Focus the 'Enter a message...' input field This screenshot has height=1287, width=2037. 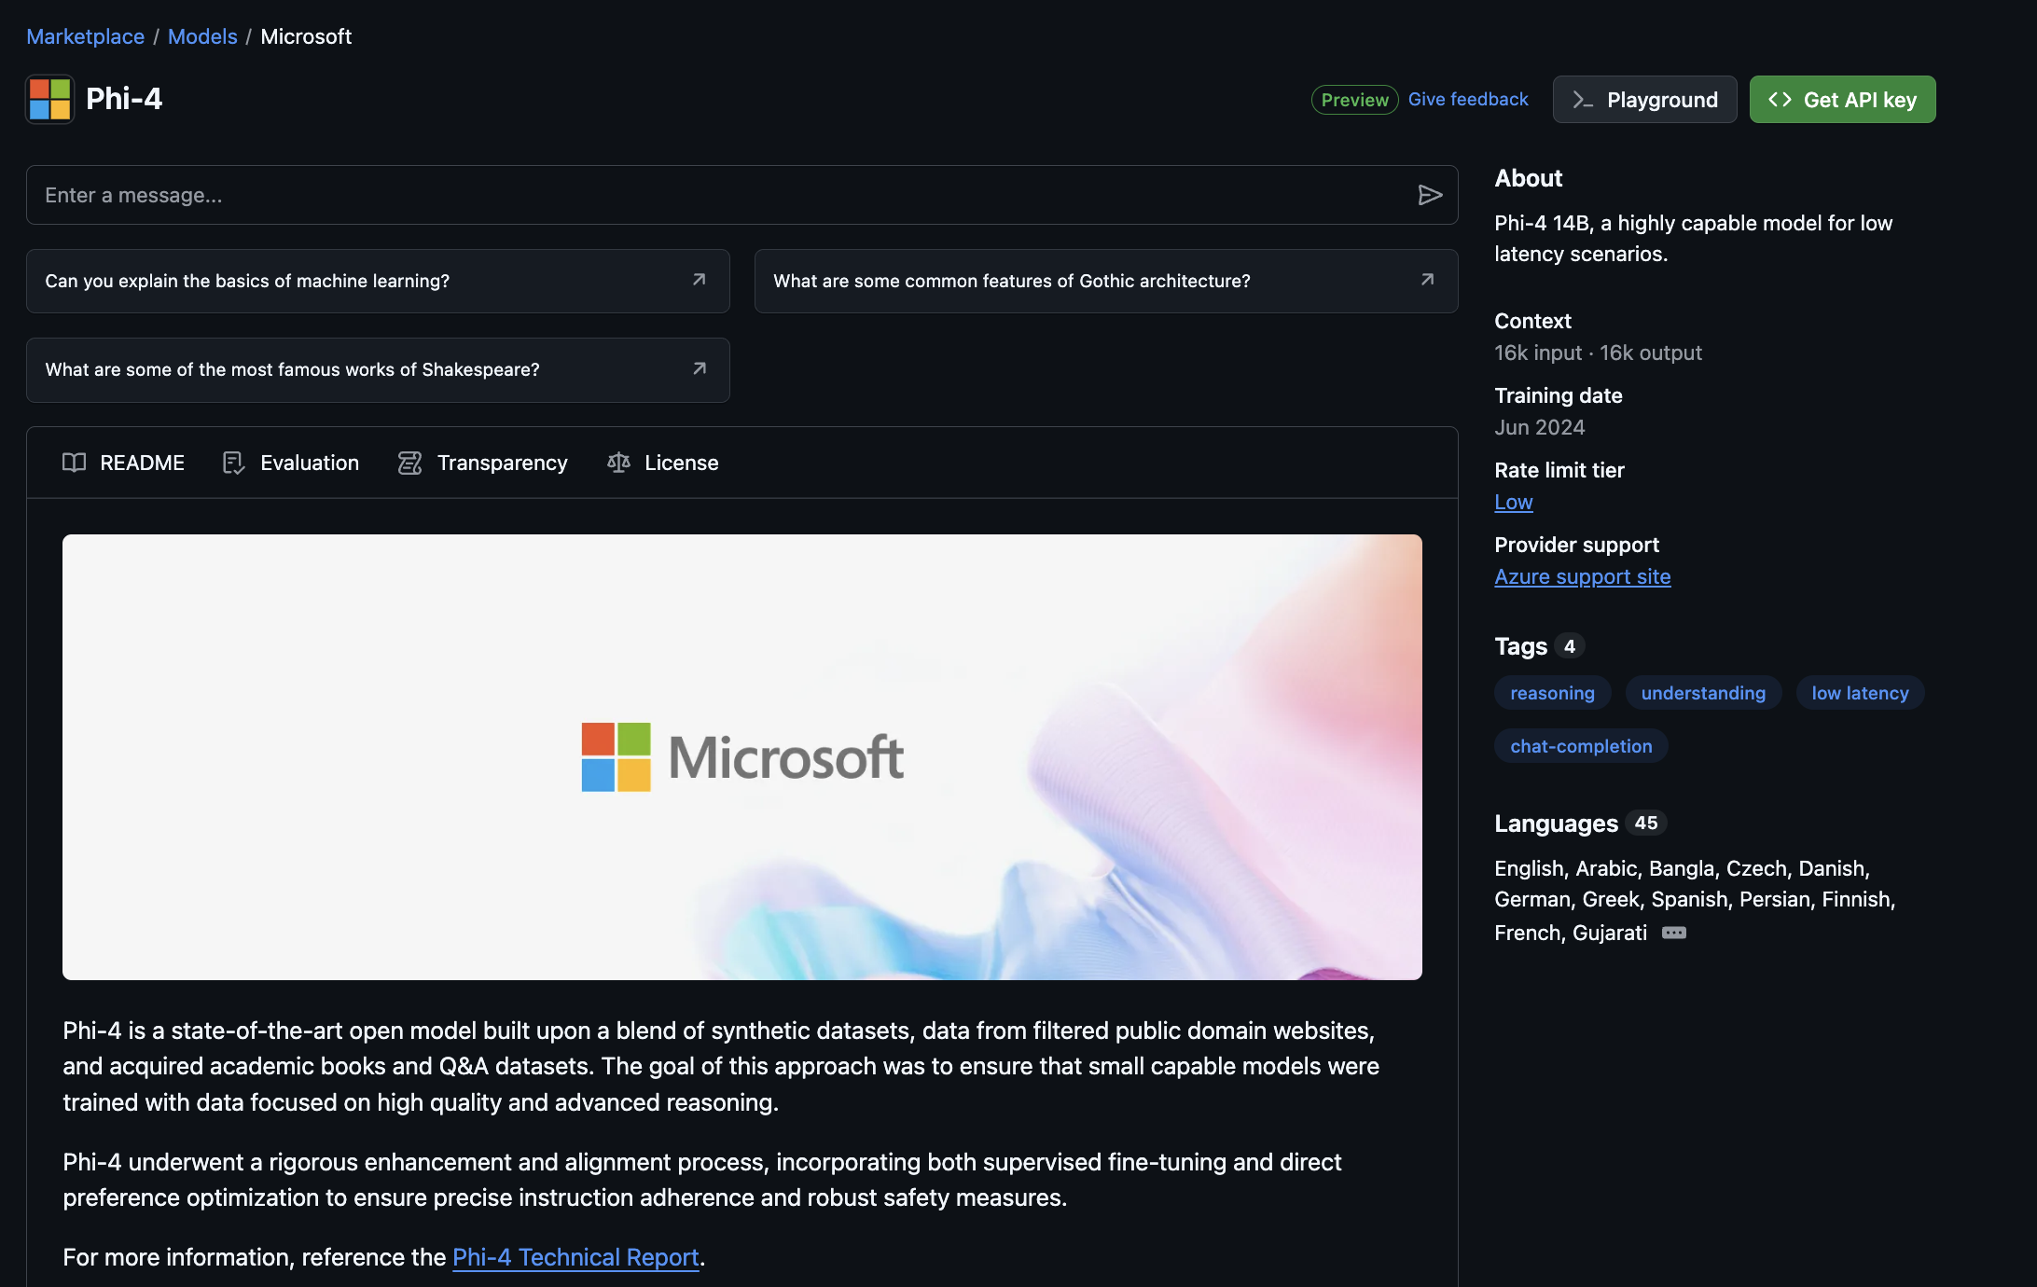741,195
